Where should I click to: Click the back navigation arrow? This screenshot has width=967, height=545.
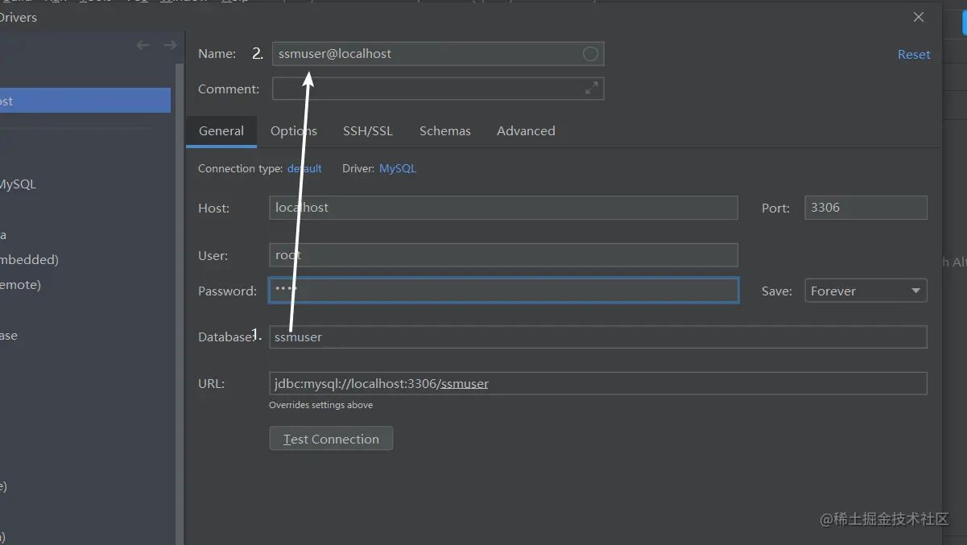point(143,45)
